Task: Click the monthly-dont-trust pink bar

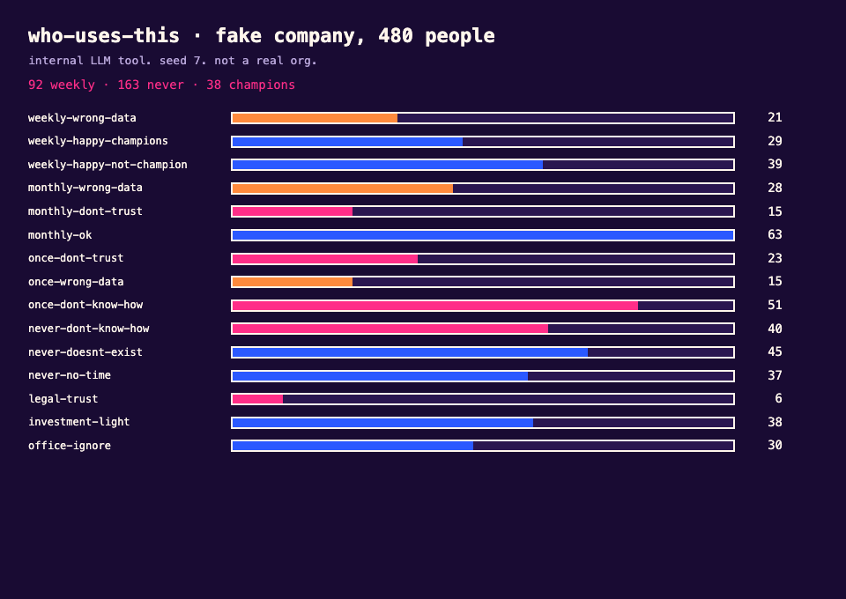Action: pos(293,211)
